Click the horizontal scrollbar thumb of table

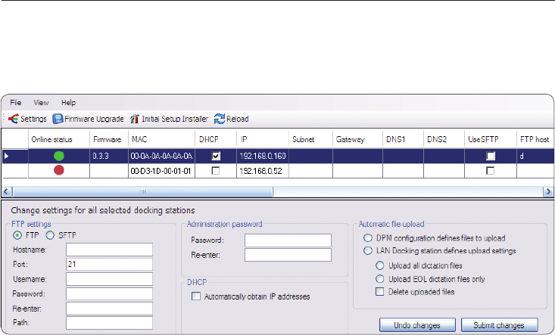click(142, 192)
